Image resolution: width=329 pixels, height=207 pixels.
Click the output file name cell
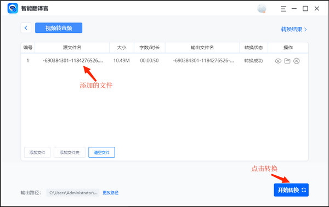203,61
